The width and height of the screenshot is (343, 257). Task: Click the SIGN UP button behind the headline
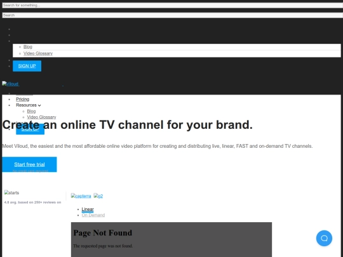click(x=30, y=129)
